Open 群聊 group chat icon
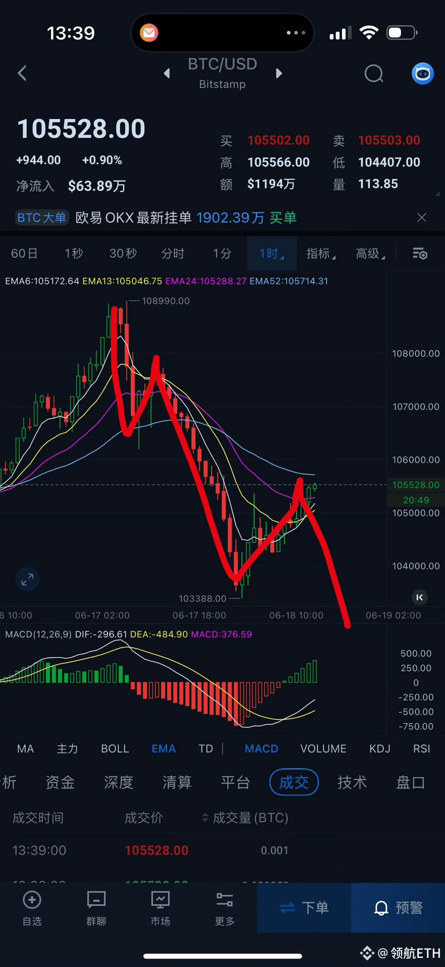Image resolution: width=445 pixels, height=967 pixels. click(x=96, y=908)
